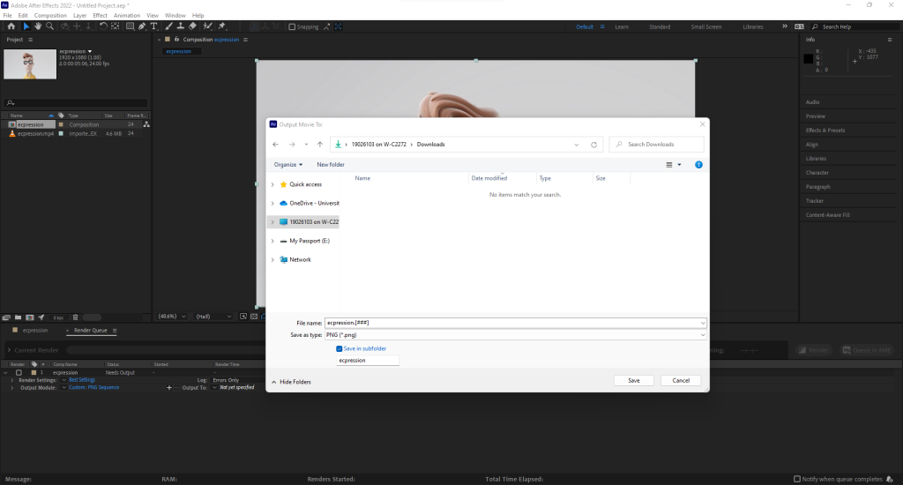
Task: Create new composition from Project panel footer
Action: 30,317
